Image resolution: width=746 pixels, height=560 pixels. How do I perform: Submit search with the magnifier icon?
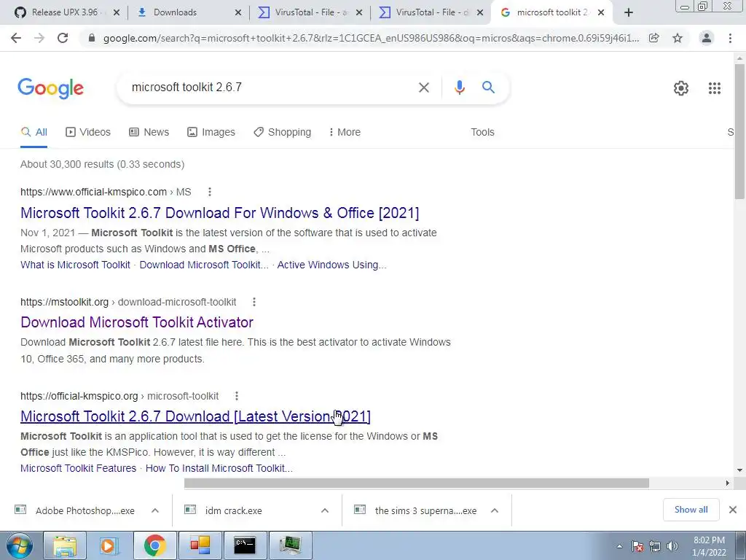(488, 87)
